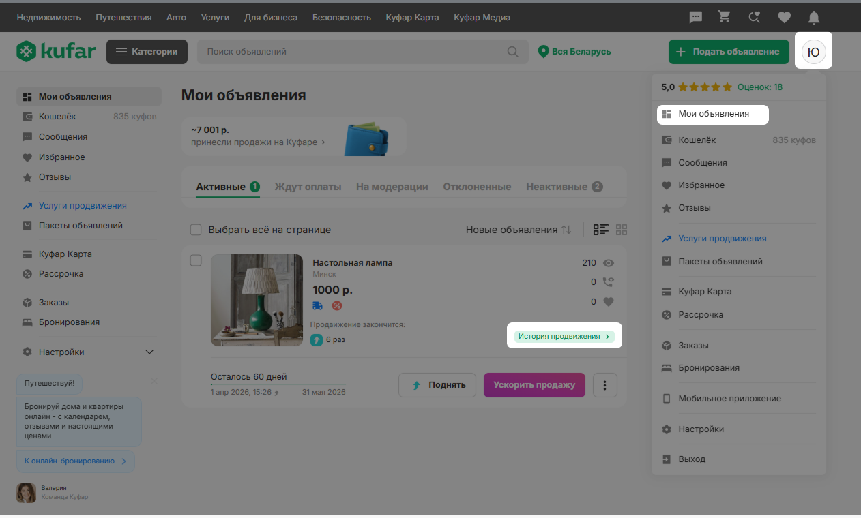861x518 pixels.
Task: Switch to list view layout icon
Action: (600, 230)
